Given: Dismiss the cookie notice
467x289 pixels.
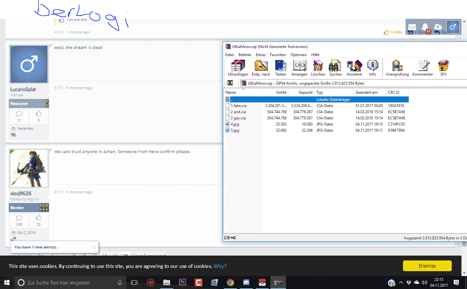Looking at the screenshot, I should pyautogui.click(x=427, y=266).
